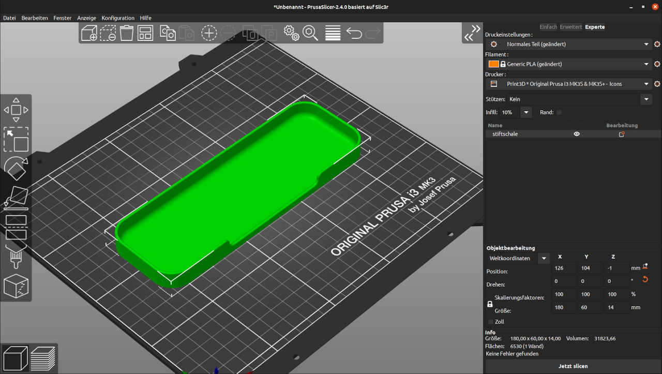Switch to Einfach mode
Viewport: 662px width, 374px height.
548,27
